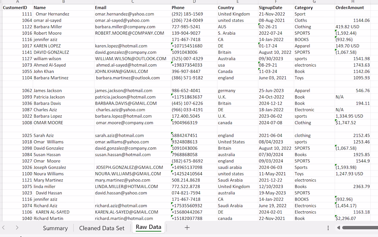378x237 pixels.
Task: Open the Cleaned Data Set sheet tab
Action: coord(102,228)
